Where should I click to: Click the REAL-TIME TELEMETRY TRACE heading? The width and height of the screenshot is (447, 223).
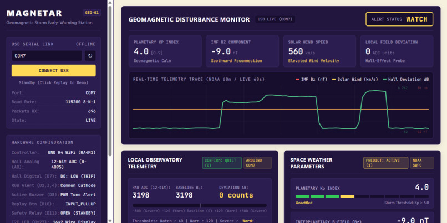pos(199,79)
